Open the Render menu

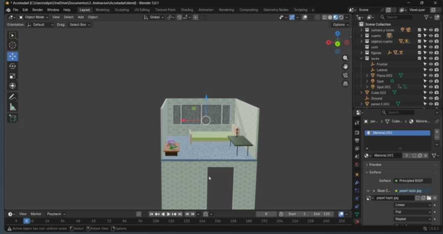38,9
